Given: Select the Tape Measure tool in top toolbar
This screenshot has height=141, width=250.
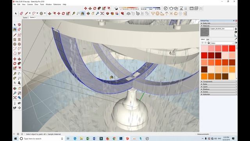Looking at the screenshot, I should tap(73, 14).
